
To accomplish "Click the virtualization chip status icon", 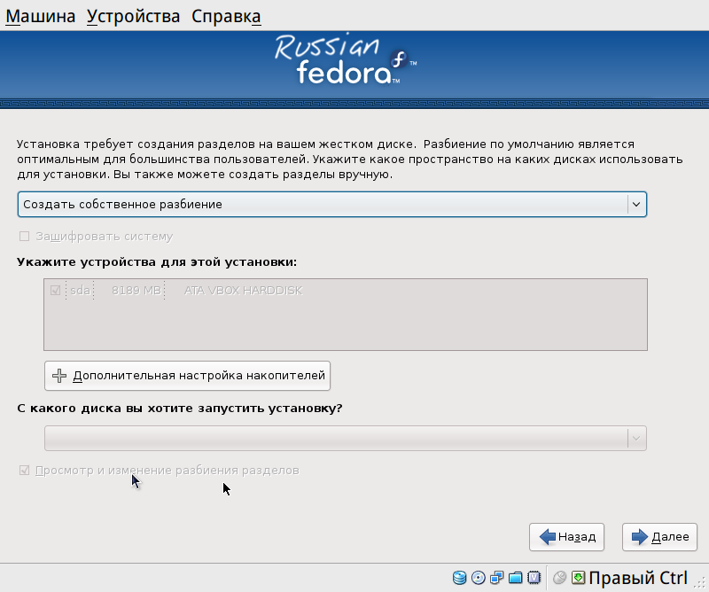I will point(534,578).
